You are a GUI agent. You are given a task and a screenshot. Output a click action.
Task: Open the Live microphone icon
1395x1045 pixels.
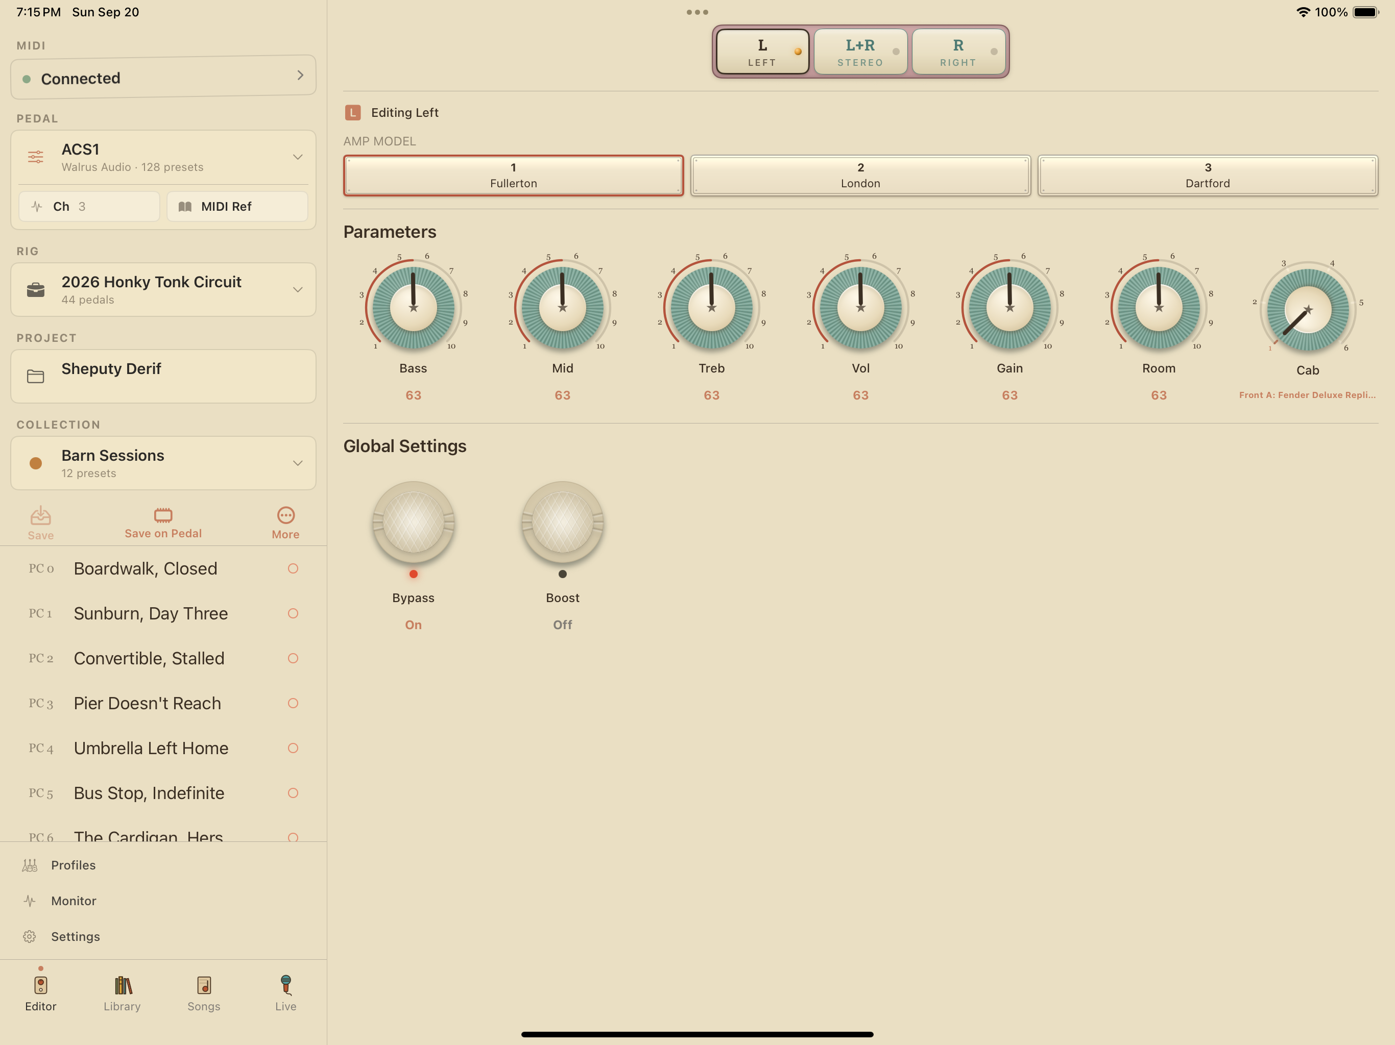click(x=285, y=984)
